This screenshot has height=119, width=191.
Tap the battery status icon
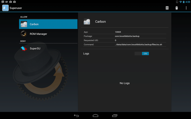[x=183, y=2]
